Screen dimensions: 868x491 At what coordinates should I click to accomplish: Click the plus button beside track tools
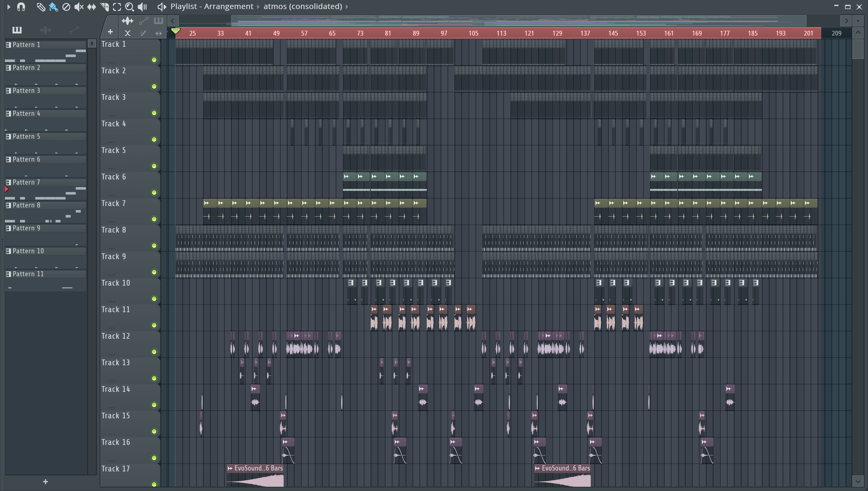tap(110, 32)
